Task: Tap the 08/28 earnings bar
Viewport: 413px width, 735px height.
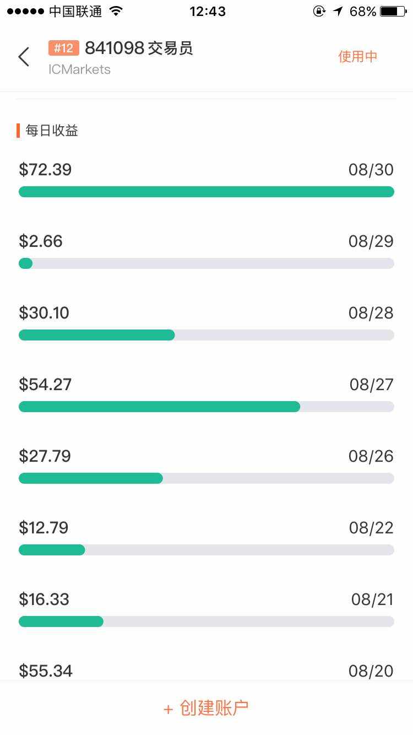Action: coord(206,335)
